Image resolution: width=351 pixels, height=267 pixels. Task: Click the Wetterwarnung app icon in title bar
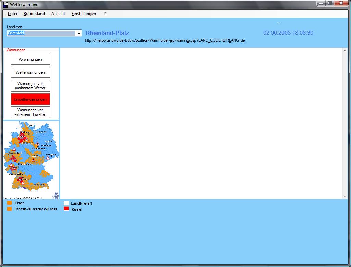pyautogui.click(x=5, y=5)
